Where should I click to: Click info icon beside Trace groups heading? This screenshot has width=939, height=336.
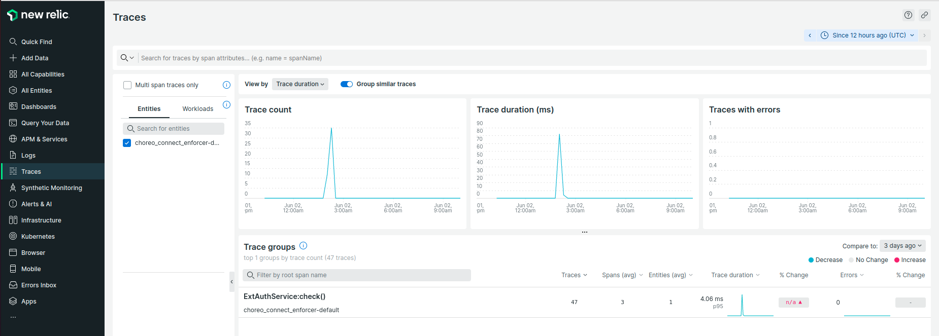coord(303,246)
